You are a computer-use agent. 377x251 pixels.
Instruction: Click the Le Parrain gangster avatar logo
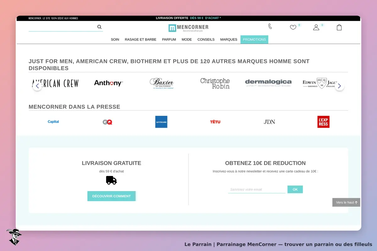tap(14, 237)
